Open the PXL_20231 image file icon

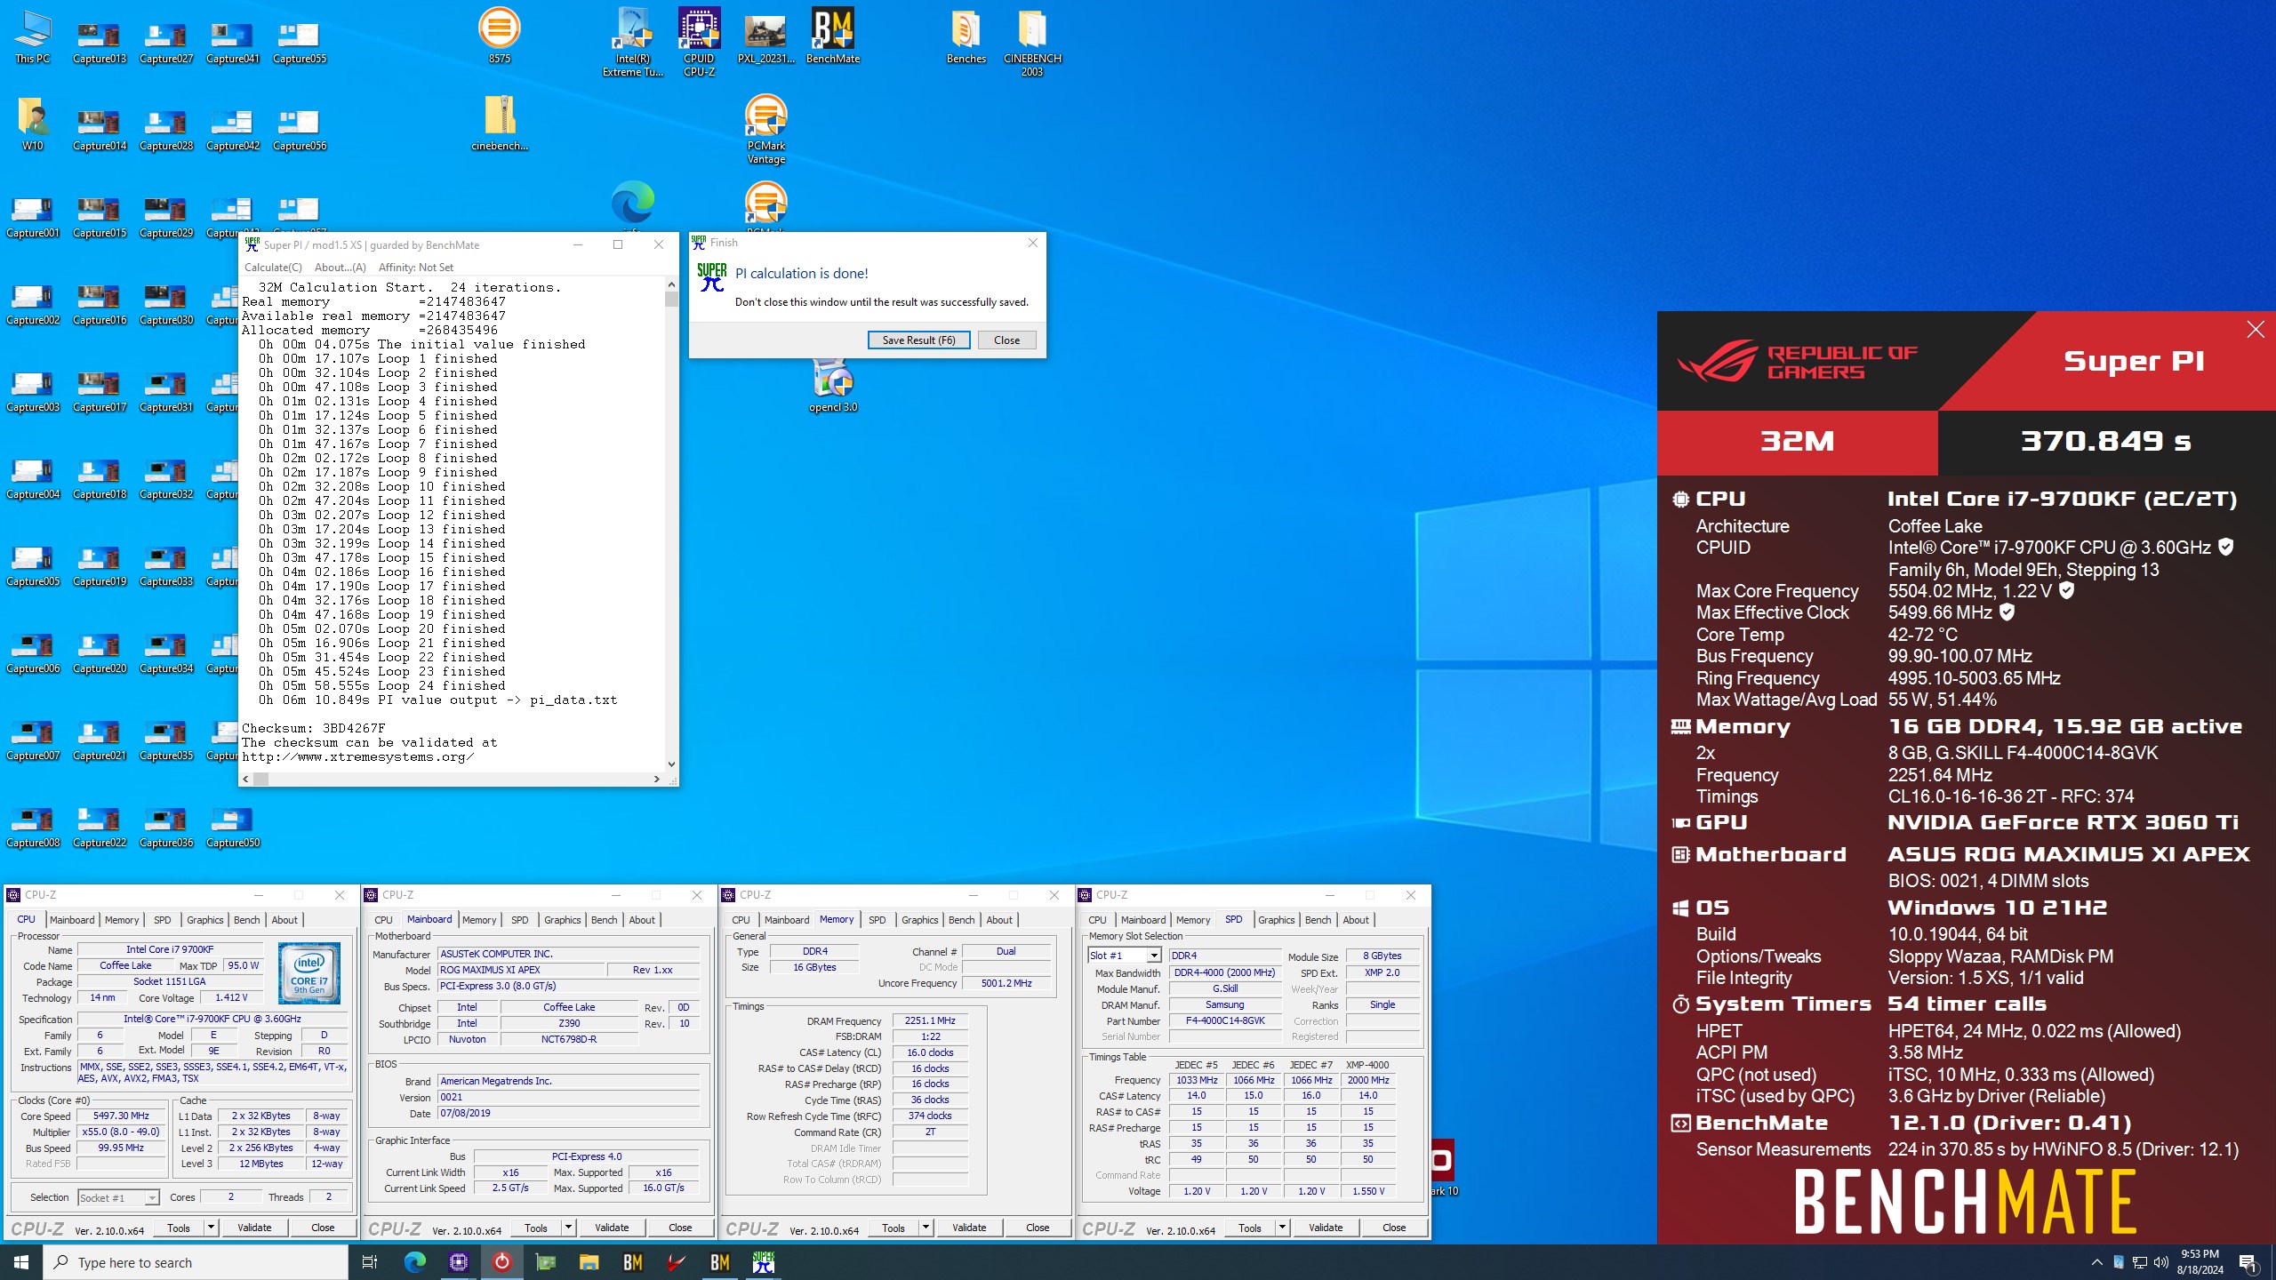pos(765,37)
